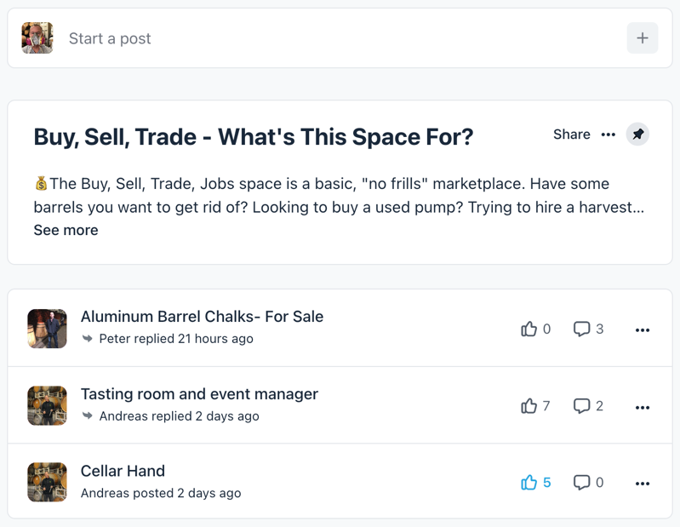Toggle the pin icon on featured post
Viewport: 680px width, 527px height.
tap(637, 134)
